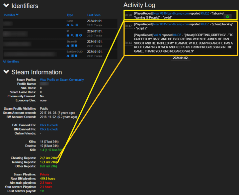Click the 20:44 timestamp in Activity Log

(128, 43)
